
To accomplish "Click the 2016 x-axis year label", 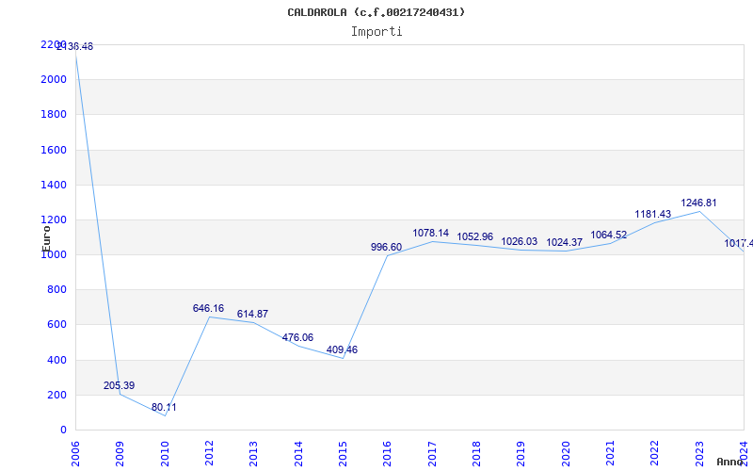I will 387,454.
